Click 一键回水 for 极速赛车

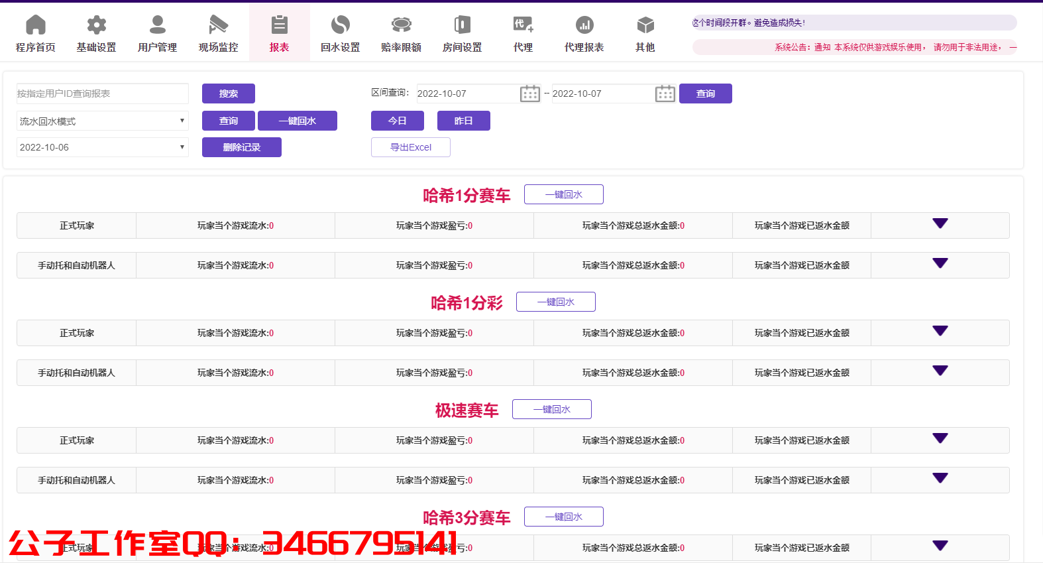552,409
